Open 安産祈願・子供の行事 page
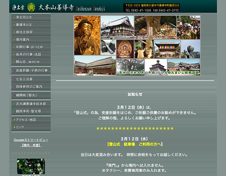 pyautogui.click(x=31, y=70)
